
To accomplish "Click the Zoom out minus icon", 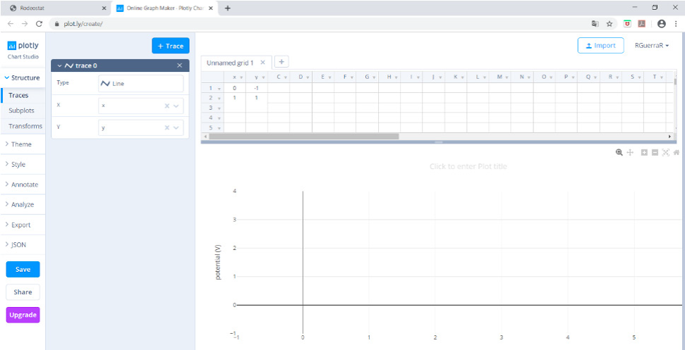I will click(x=655, y=152).
